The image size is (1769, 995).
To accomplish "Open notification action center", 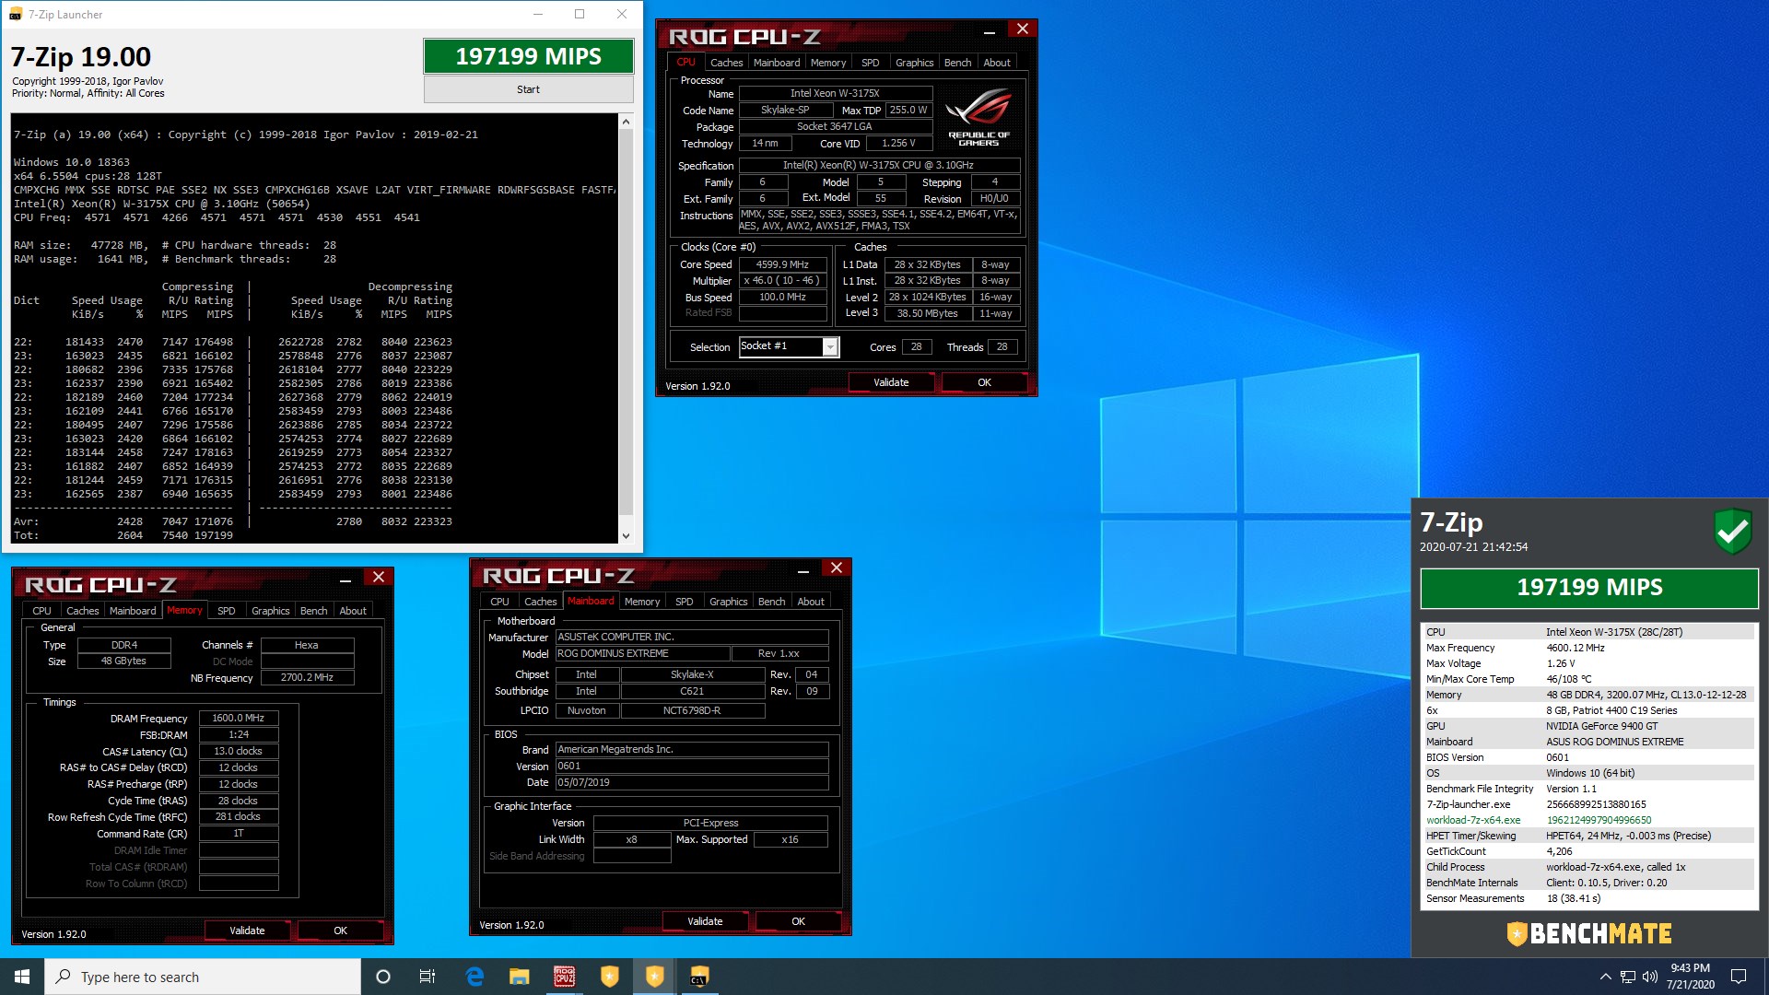I will 1739,977.
